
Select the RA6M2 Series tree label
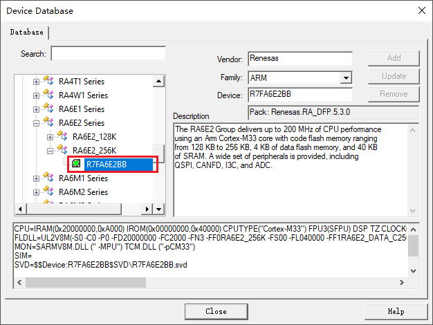tap(83, 192)
